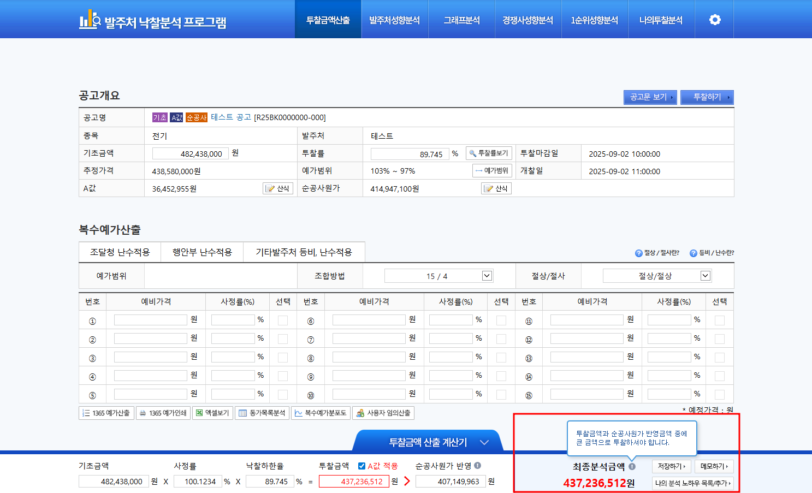
Task: Collapse 투찰금액 산출 계산기 panel
Action: pyautogui.click(x=428, y=442)
